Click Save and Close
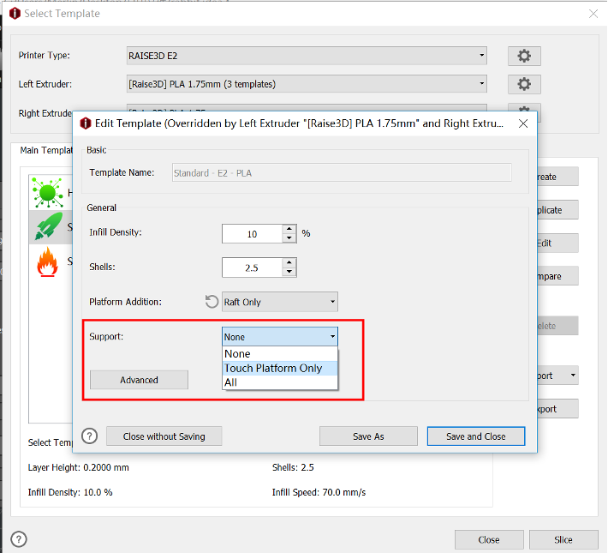Screen dimensions: 608x553 tap(476, 436)
